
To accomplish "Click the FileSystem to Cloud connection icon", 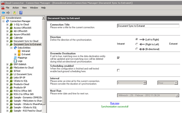I will click(11, 68).
